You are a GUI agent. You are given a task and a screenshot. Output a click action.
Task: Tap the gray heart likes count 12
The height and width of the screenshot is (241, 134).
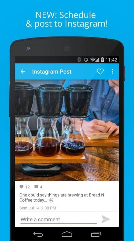[x=25, y=187]
